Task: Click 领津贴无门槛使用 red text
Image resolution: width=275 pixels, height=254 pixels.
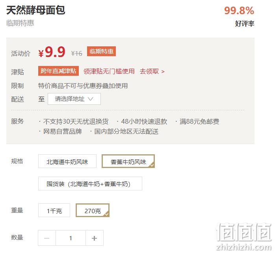Action: 109,71
